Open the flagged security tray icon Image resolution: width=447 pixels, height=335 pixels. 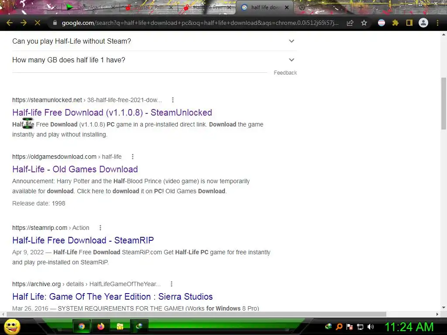(350, 327)
